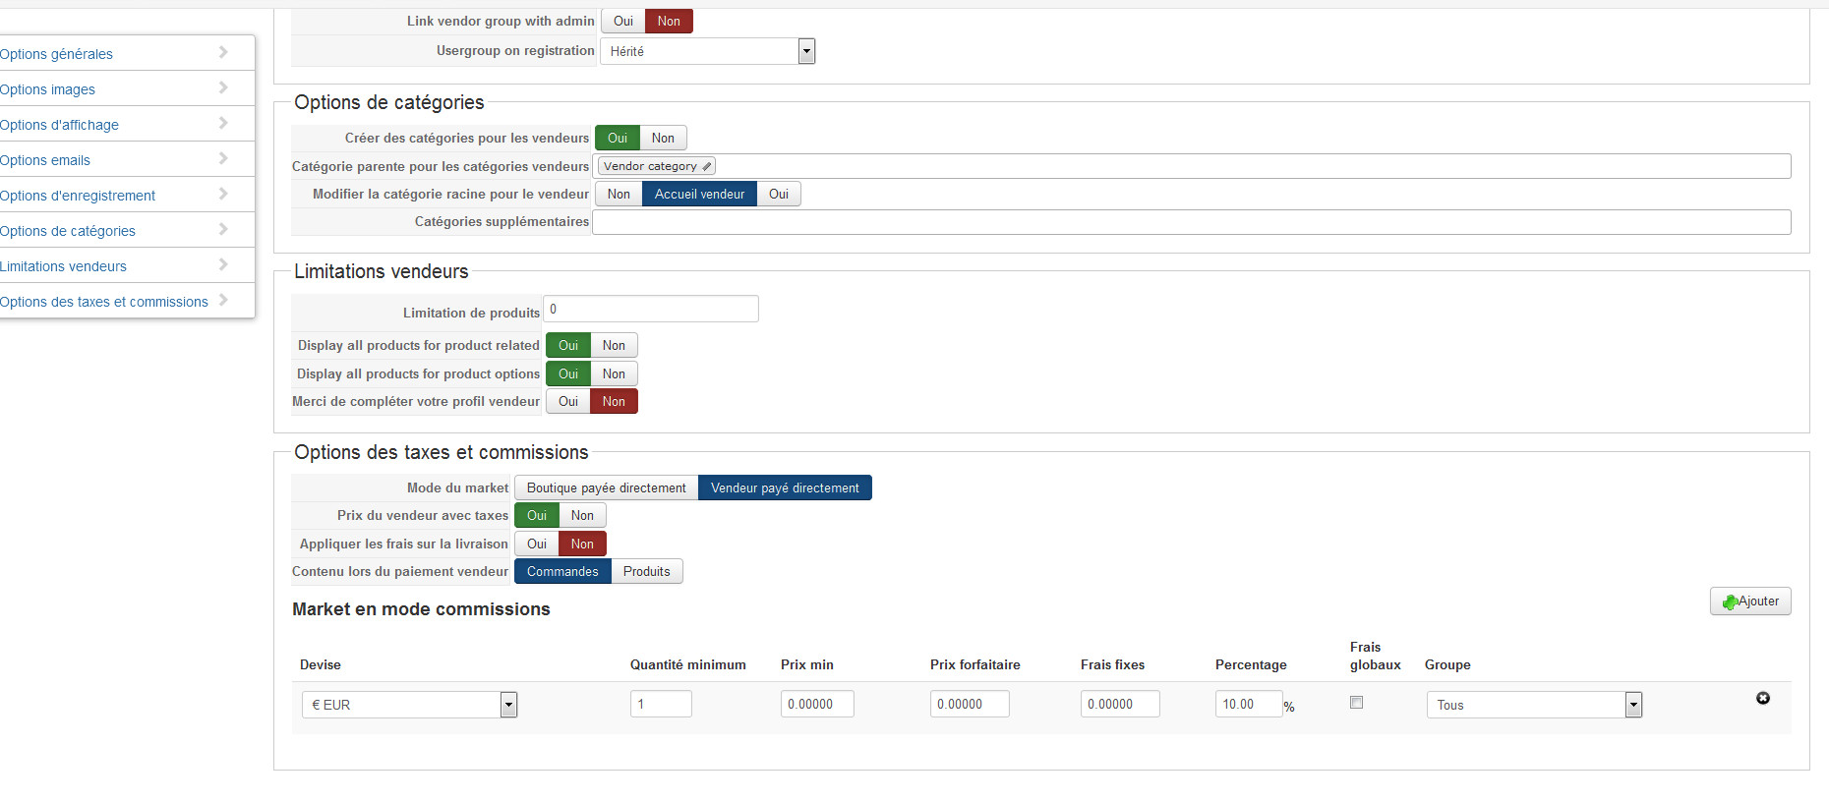Screen dimensions: 1829x802
Task: Click the Options emails chevron arrow
Action: [223, 158]
